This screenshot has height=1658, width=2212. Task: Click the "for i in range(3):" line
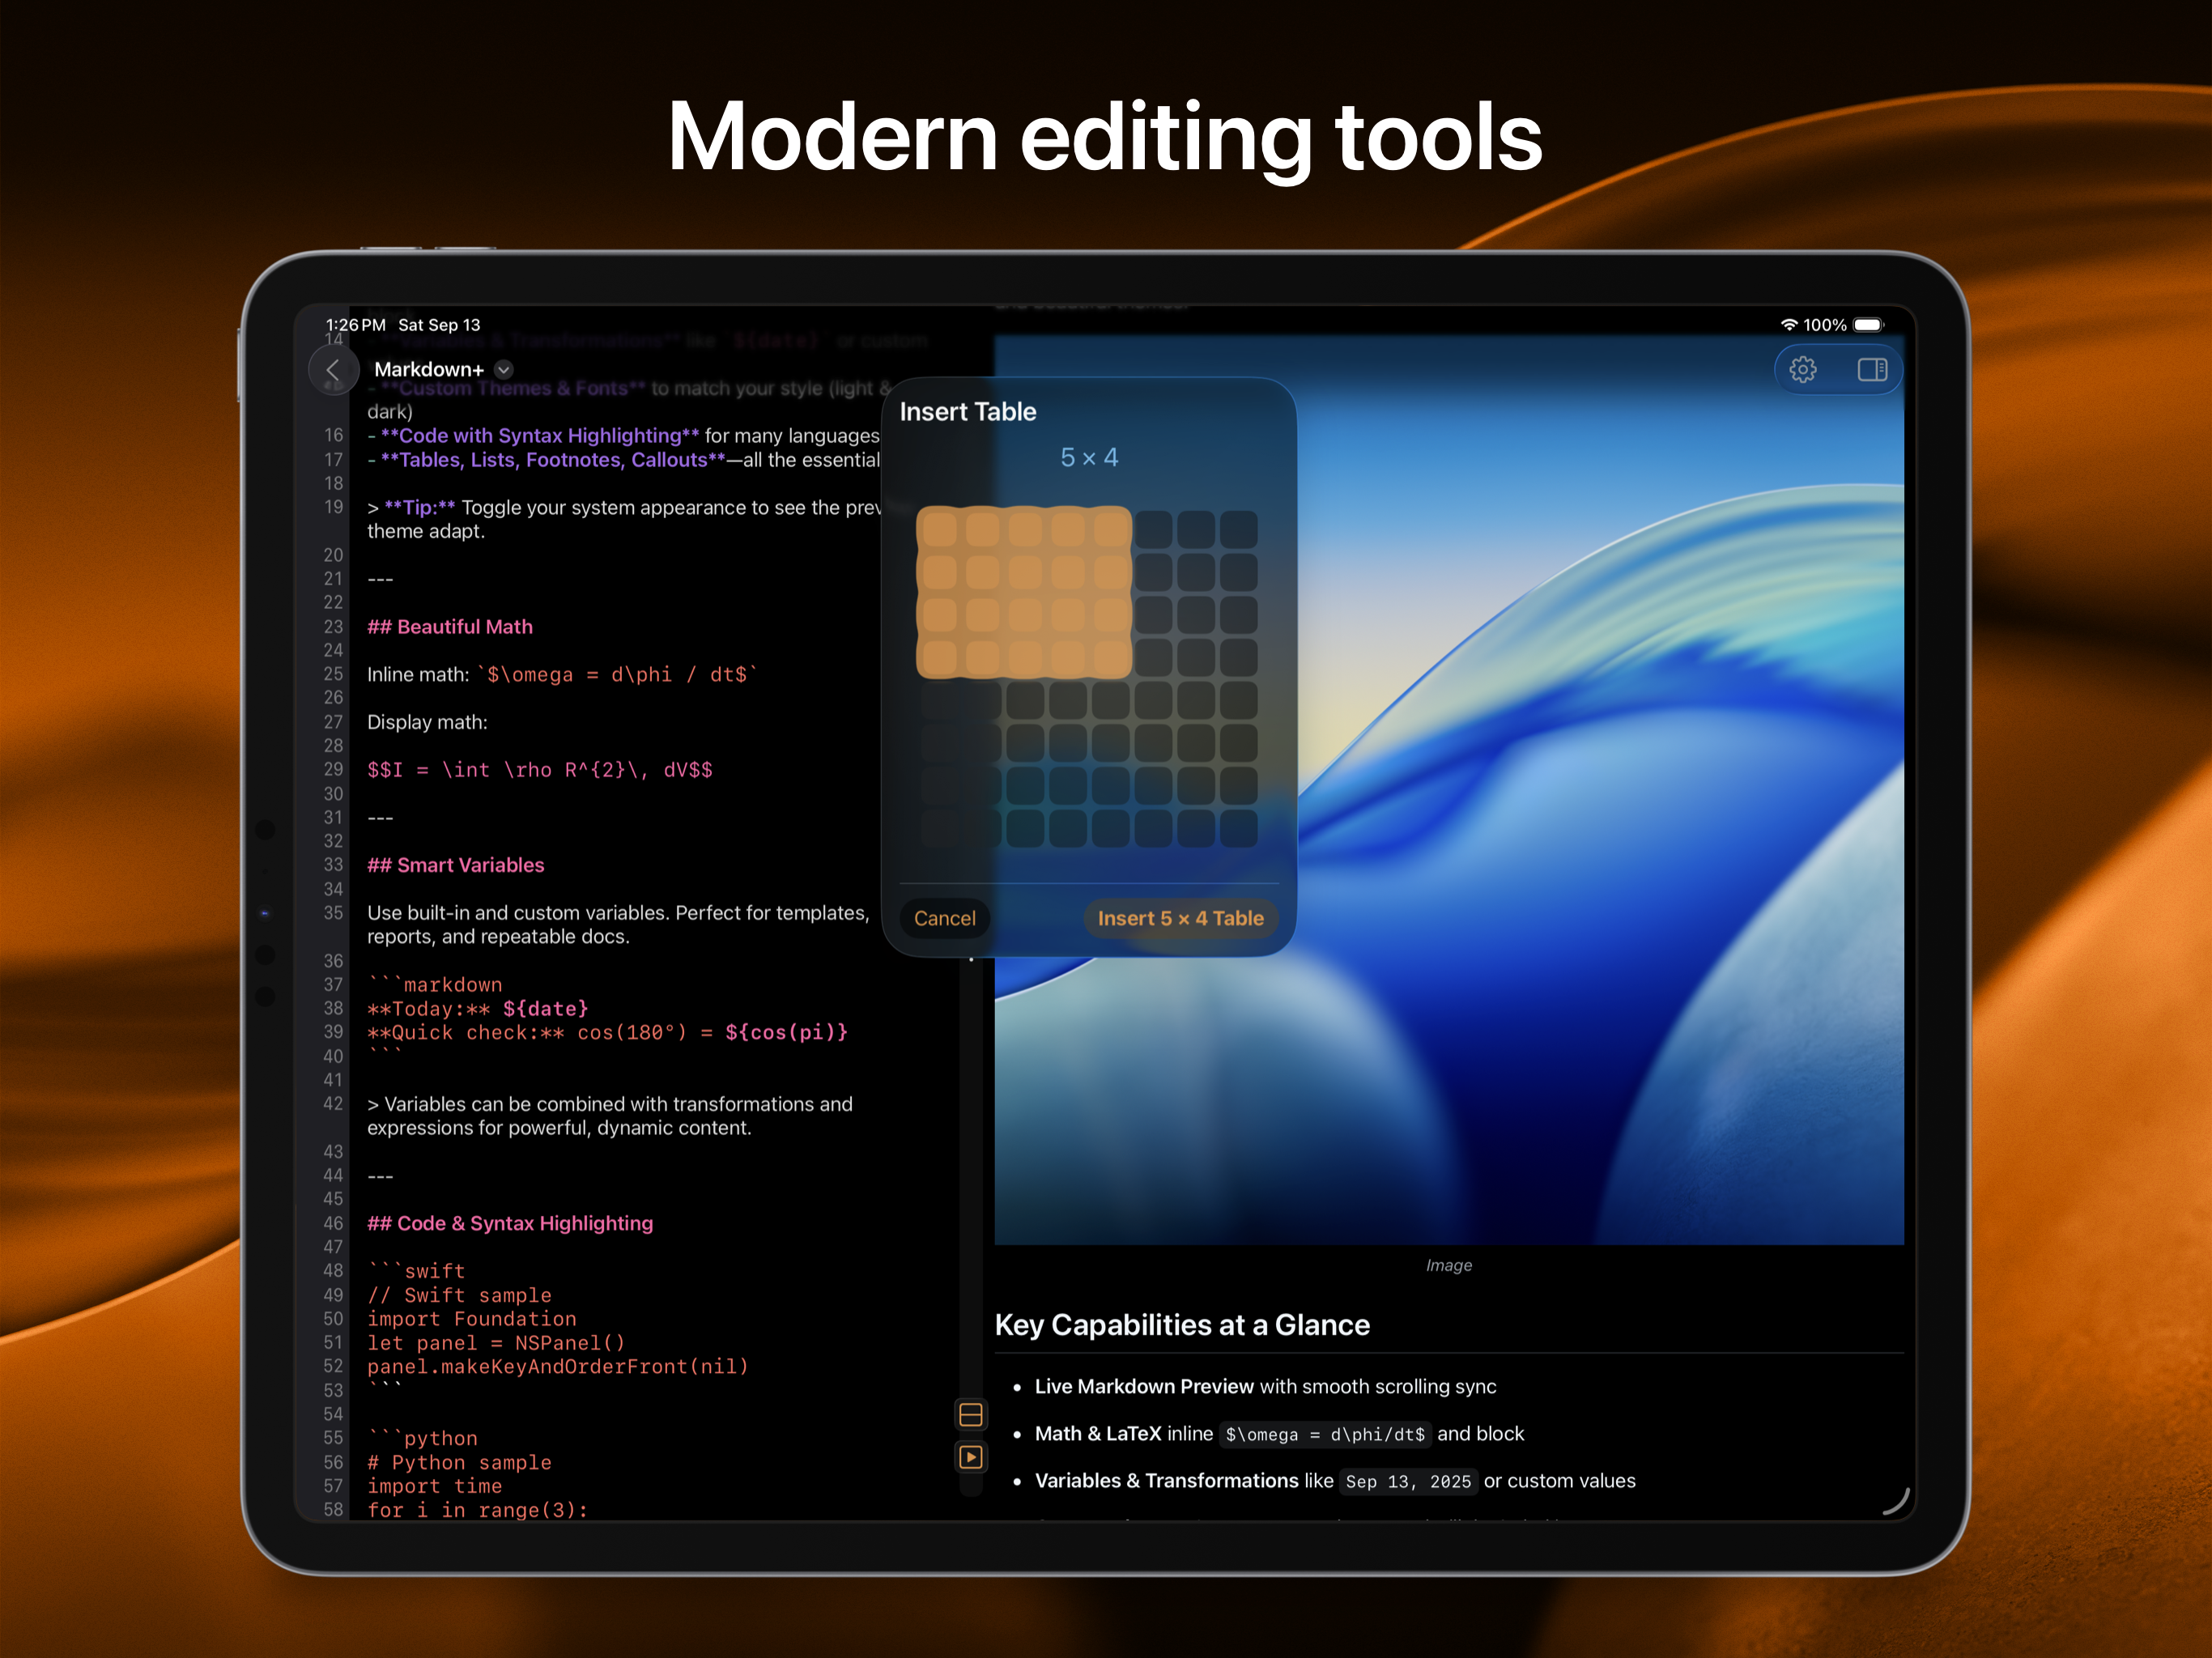478,1510
